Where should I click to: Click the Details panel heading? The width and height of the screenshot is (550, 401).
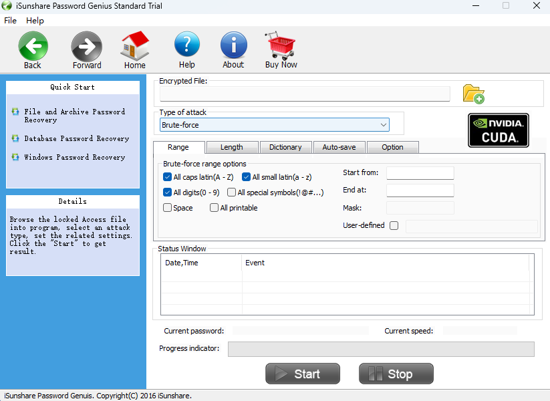click(73, 201)
